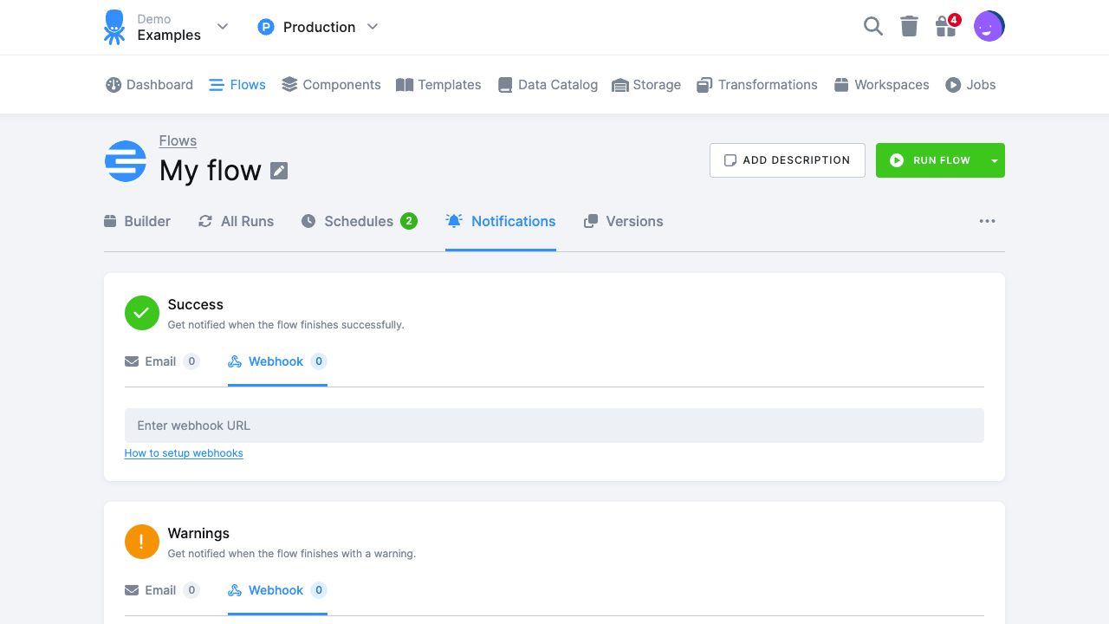Image resolution: width=1109 pixels, height=624 pixels.
Task: Open the three-dot more options menu
Action: pyautogui.click(x=987, y=221)
